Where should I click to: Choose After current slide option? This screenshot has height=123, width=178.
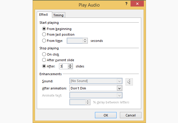tap(44, 60)
